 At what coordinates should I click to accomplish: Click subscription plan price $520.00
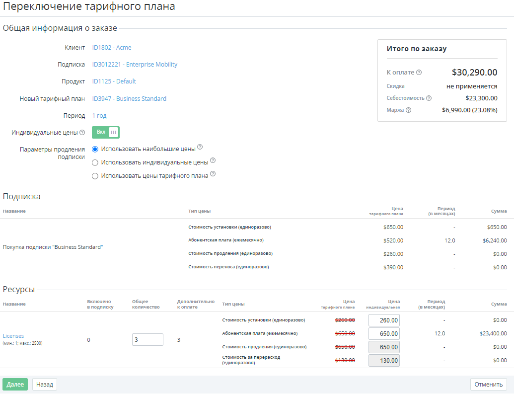point(393,241)
